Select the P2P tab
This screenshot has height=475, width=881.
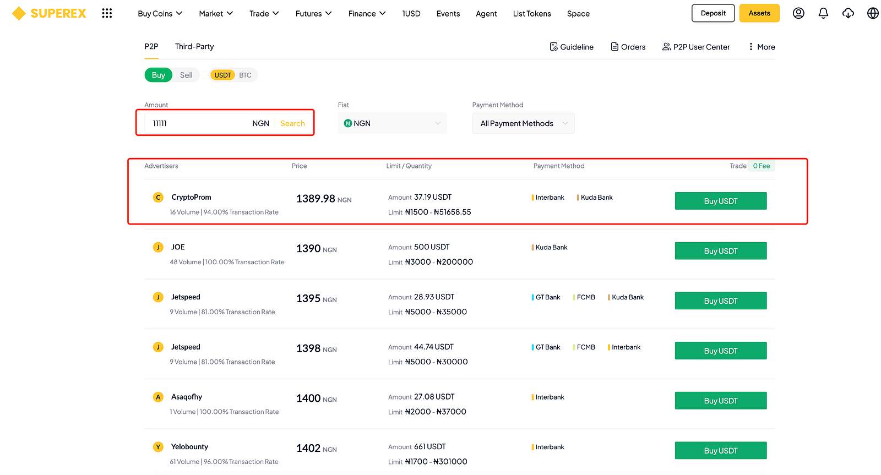coord(151,47)
